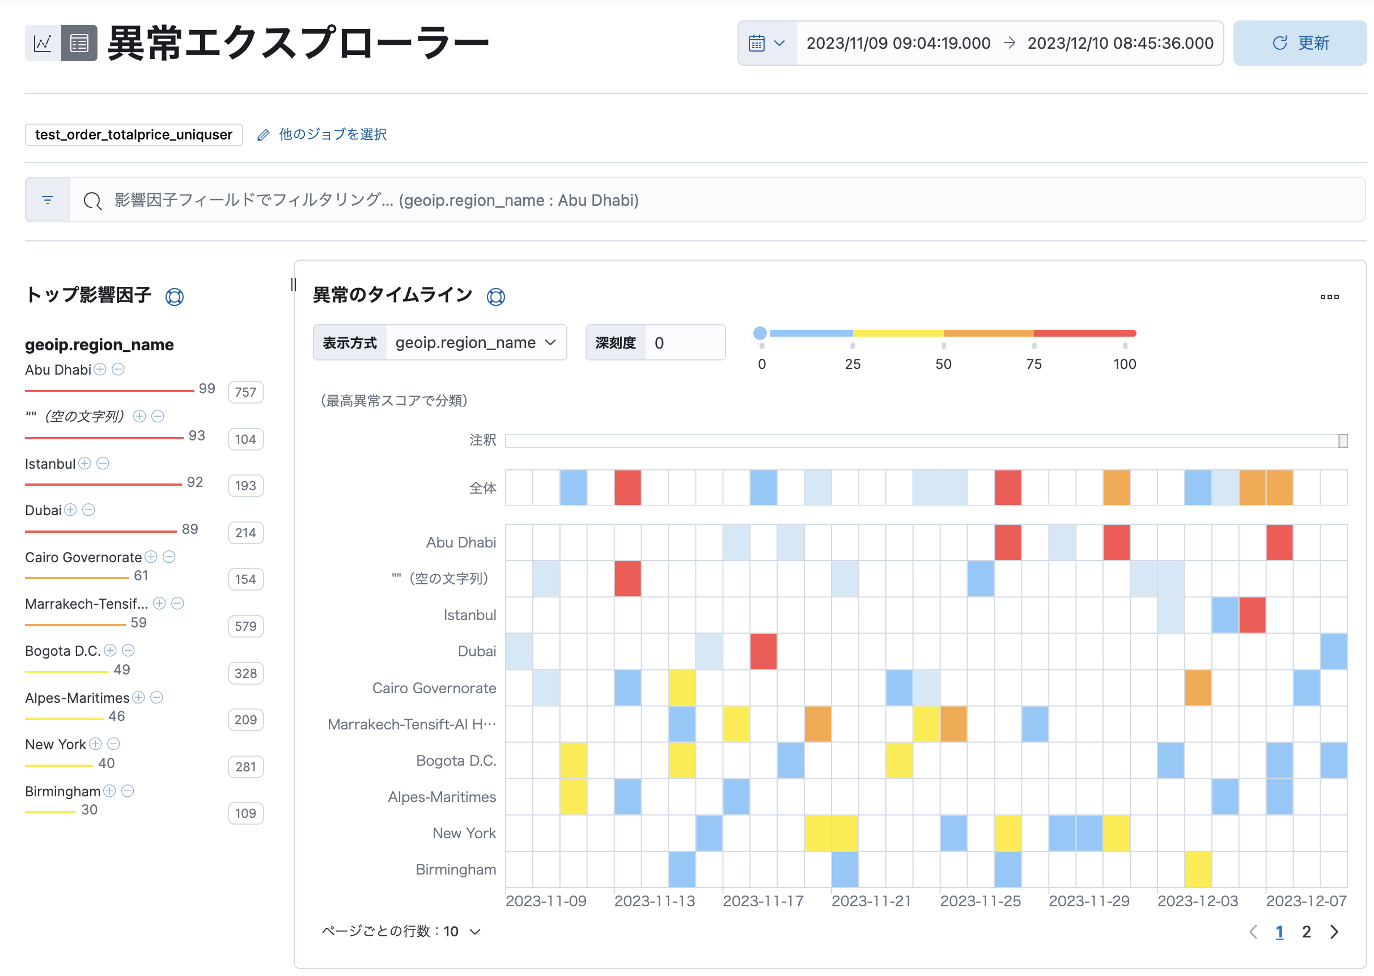Exclude New York with minus icon
1374x976 pixels.
(113, 744)
